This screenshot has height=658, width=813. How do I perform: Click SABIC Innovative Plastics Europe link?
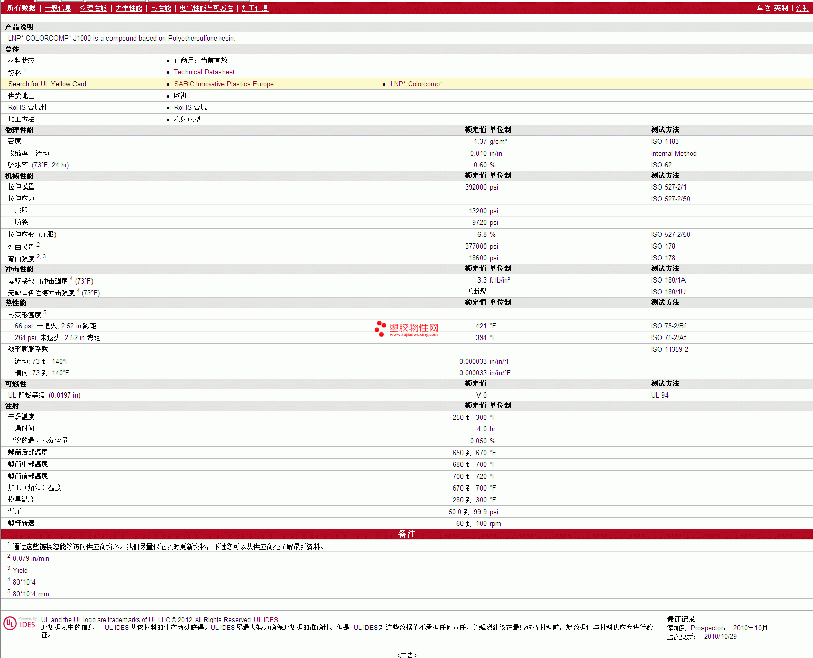[224, 84]
